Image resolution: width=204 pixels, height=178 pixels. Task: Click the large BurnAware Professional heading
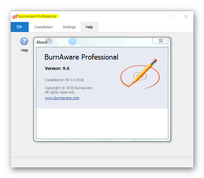point(81,57)
